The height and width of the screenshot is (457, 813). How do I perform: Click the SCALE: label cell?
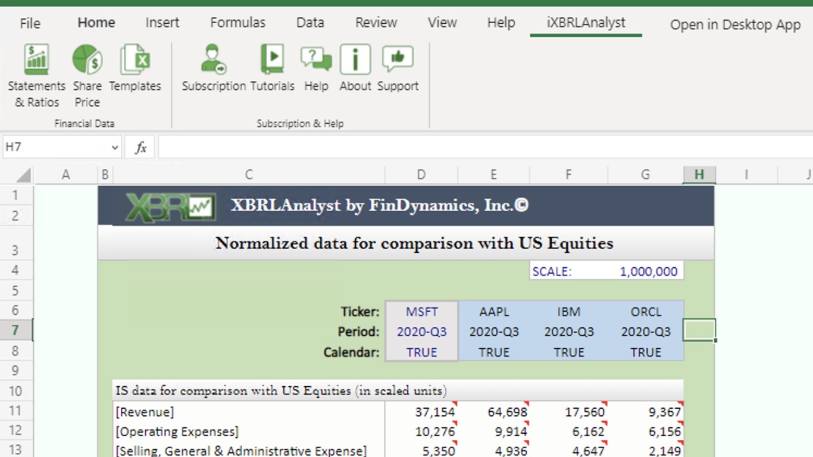pos(568,271)
